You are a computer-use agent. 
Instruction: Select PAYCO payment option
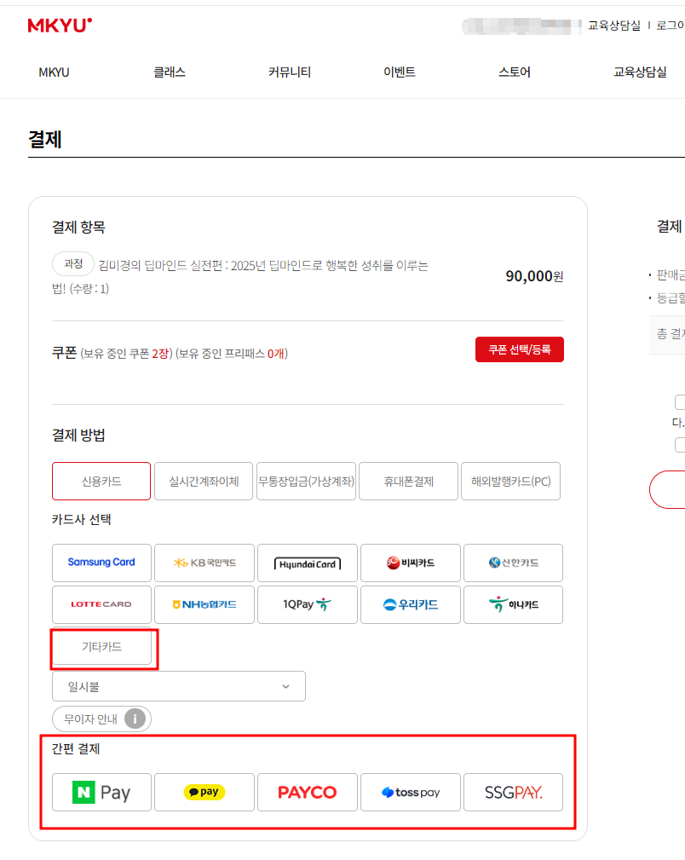point(308,793)
